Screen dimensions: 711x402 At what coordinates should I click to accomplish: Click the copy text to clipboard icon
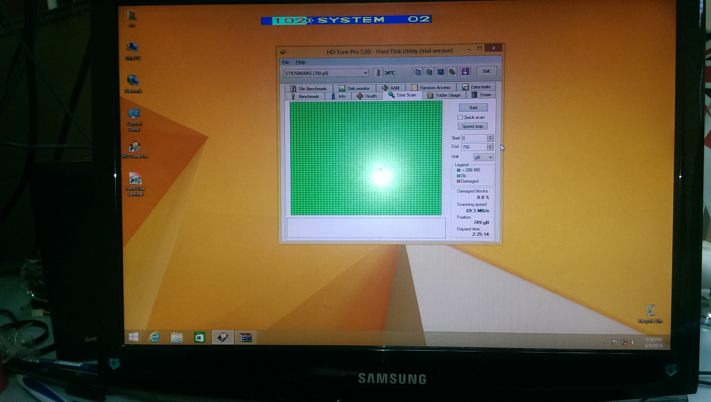tap(417, 72)
